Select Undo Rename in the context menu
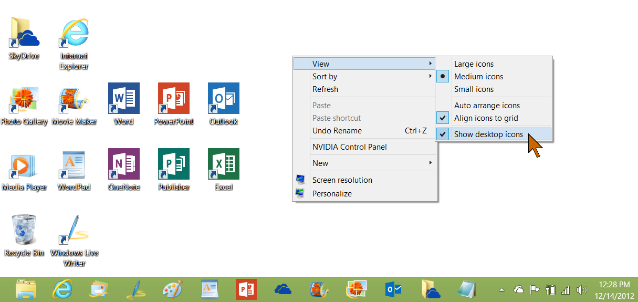638x302 pixels. click(x=364, y=131)
